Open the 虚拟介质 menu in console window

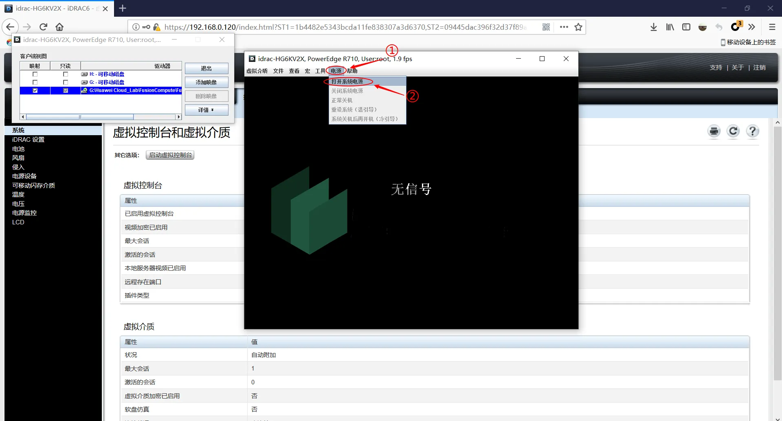(x=257, y=71)
